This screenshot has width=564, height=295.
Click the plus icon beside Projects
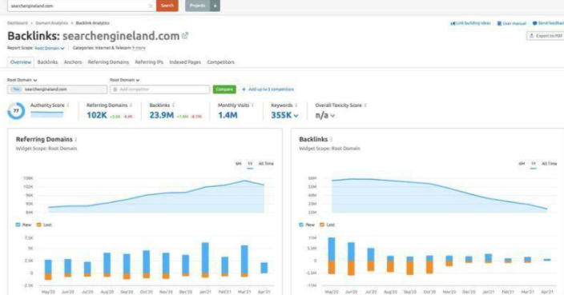coord(215,6)
